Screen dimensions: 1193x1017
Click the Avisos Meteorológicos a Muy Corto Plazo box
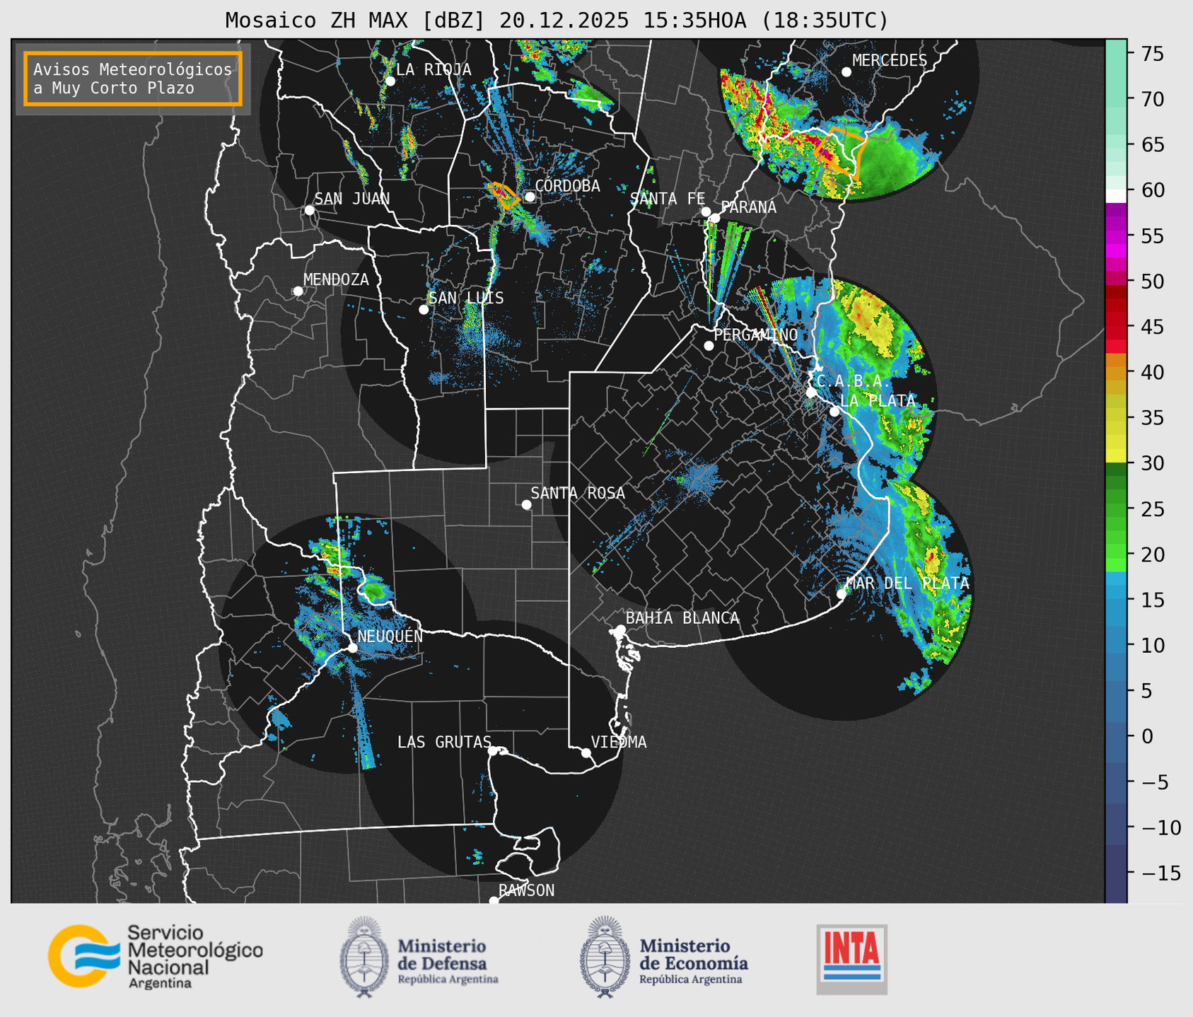[133, 79]
